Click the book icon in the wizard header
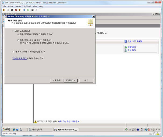This screenshot has width=163, height=137. (90, 23)
